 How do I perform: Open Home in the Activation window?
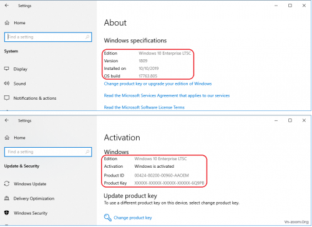coord(19,138)
